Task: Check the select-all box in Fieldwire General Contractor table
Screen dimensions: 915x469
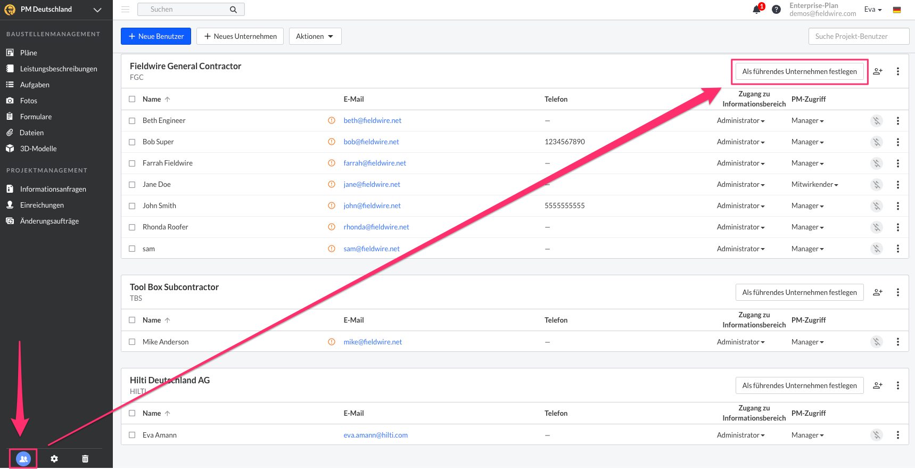Action: click(x=132, y=99)
